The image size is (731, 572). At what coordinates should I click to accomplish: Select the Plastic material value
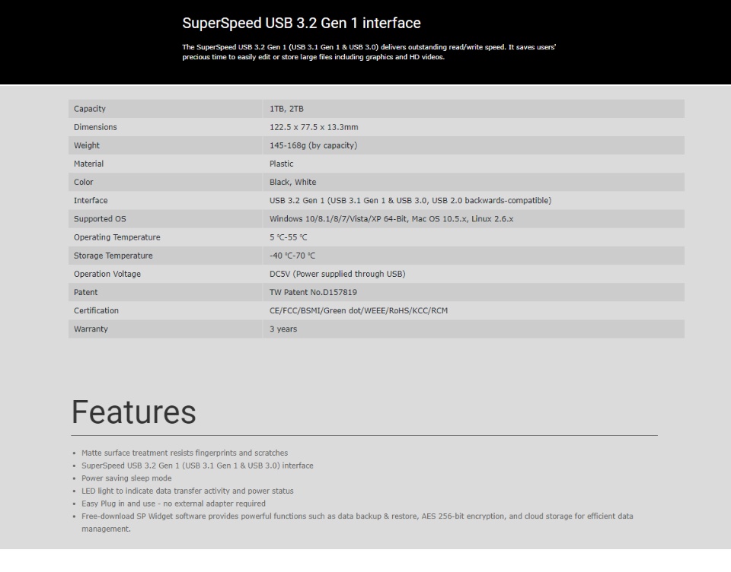(x=281, y=164)
